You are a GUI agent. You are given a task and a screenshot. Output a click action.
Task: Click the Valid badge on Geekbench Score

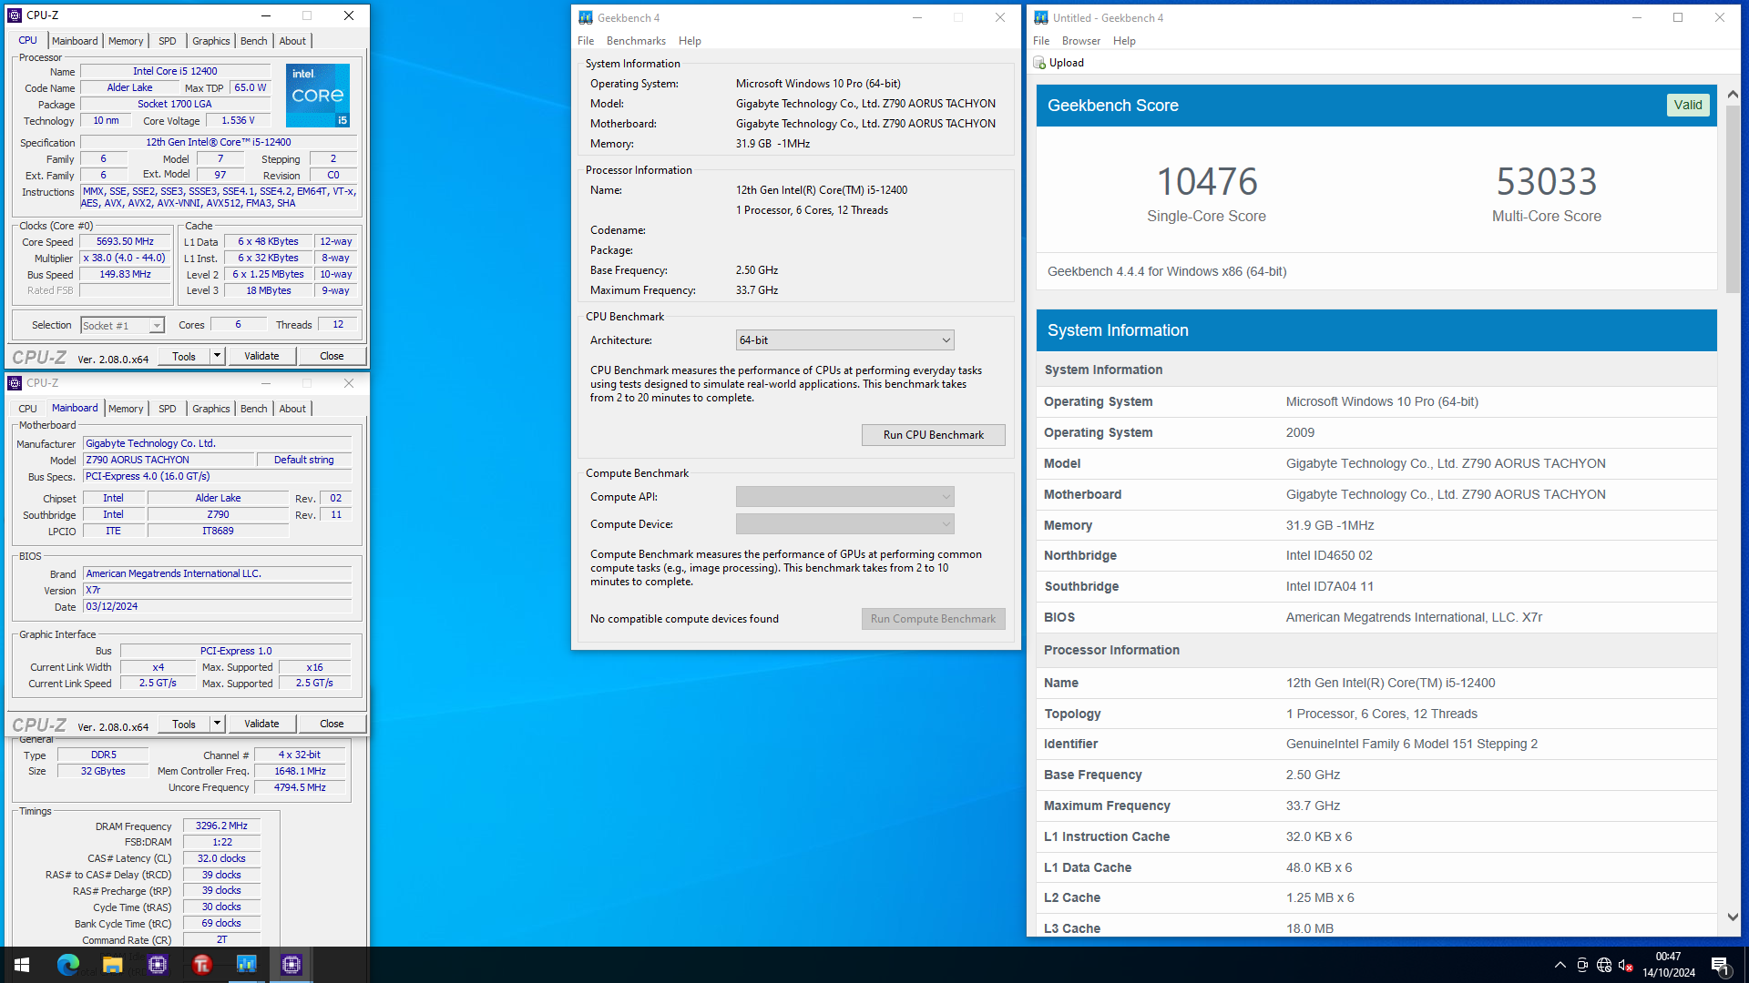click(x=1687, y=105)
